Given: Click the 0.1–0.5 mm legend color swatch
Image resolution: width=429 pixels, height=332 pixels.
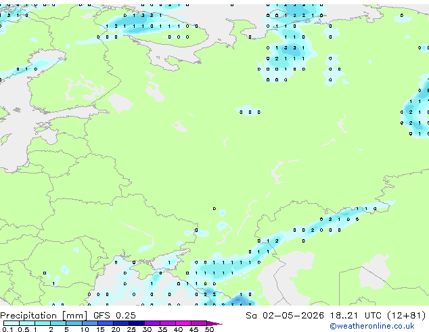Looking at the screenshot, I should tap(12, 323).
